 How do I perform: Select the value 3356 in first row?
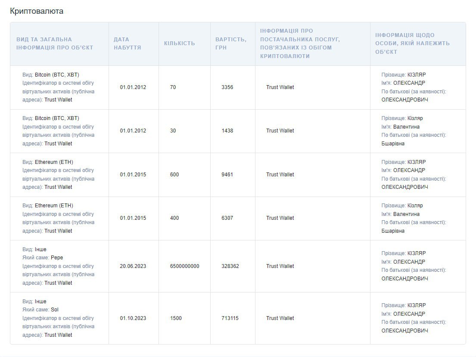tap(227, 87)
